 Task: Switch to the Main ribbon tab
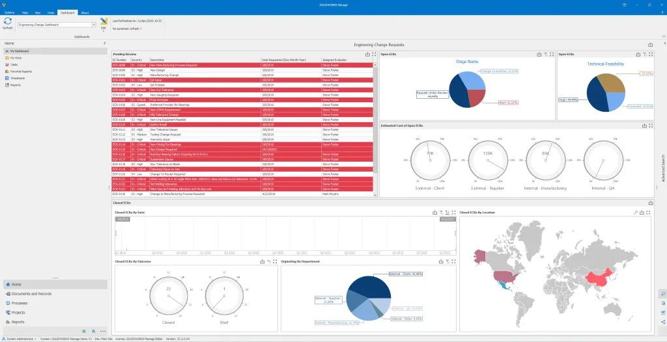tap(25, 13)
